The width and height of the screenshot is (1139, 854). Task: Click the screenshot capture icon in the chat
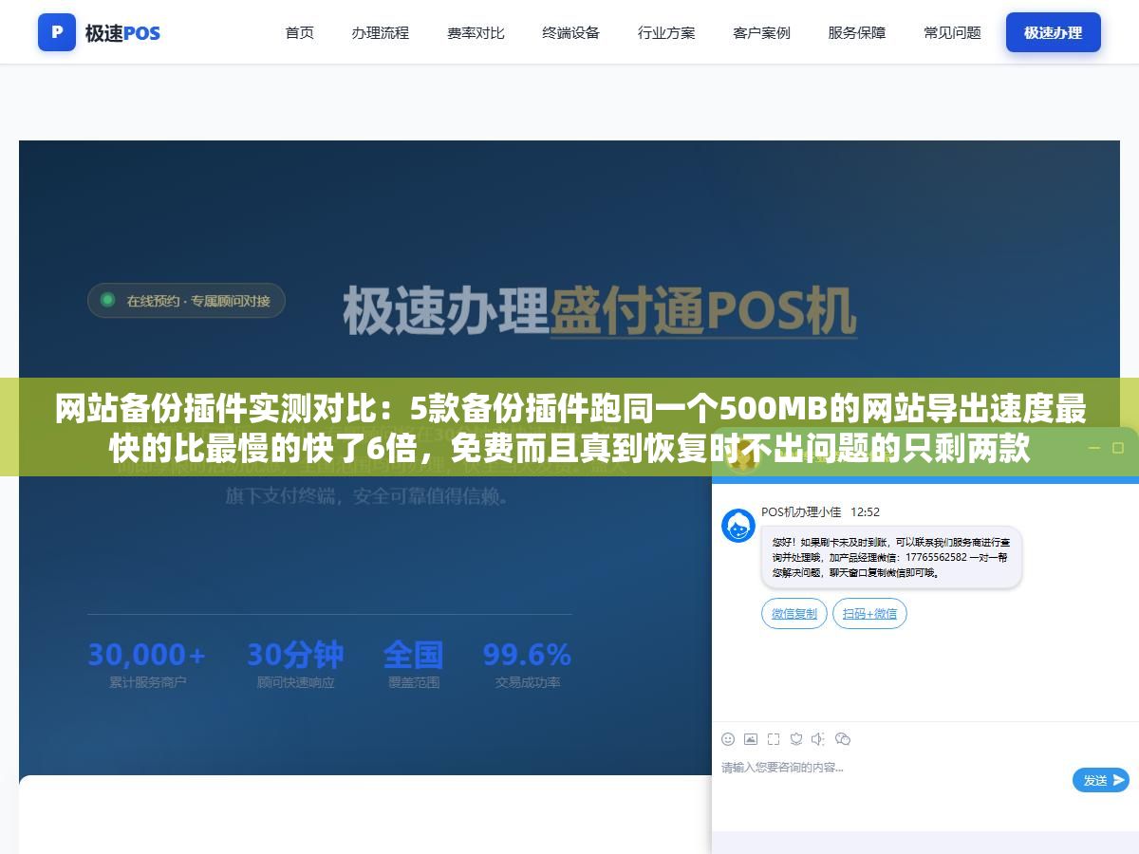[774, 738]
